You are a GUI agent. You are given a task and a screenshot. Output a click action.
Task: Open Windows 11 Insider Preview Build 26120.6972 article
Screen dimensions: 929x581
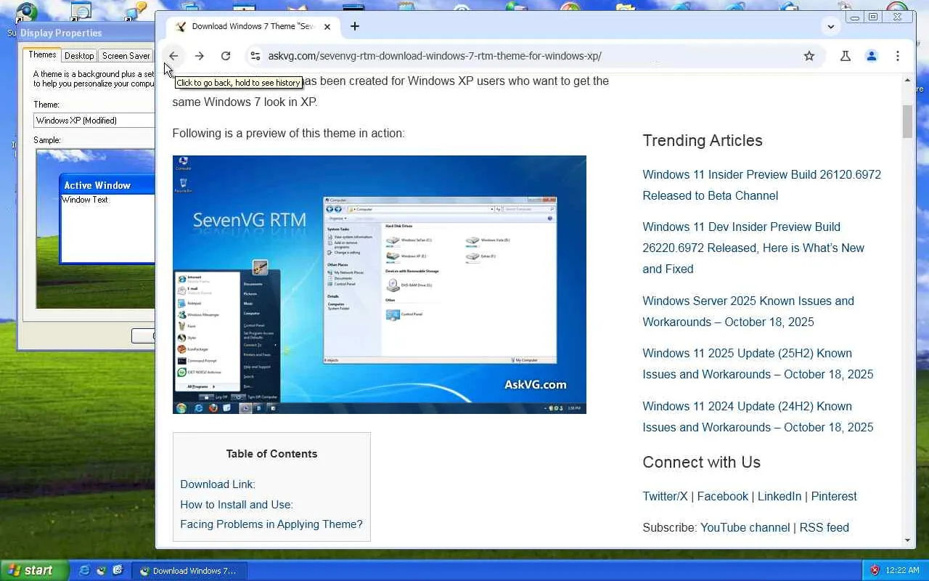(x=761, y=185)
